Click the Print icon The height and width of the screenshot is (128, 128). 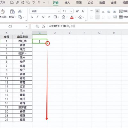coord(23,3)
